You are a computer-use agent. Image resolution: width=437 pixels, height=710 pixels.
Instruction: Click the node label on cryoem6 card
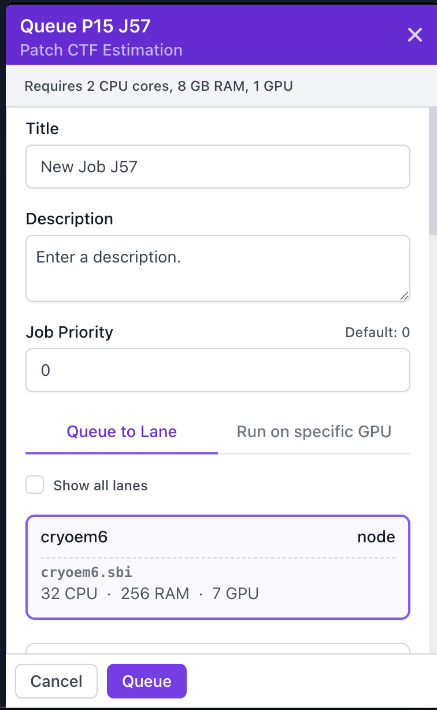click(x=376, y=537)
